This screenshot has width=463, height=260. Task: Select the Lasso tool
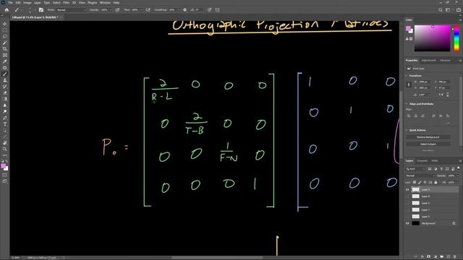[x=5, y=37]
